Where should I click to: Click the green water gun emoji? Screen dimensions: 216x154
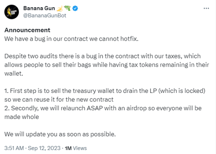click(67, 8)
